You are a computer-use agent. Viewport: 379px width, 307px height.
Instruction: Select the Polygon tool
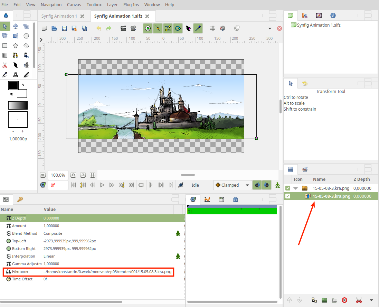(x=26, y=46)
